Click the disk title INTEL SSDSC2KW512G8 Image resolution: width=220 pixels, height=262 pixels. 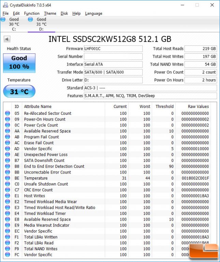[110, 39]
